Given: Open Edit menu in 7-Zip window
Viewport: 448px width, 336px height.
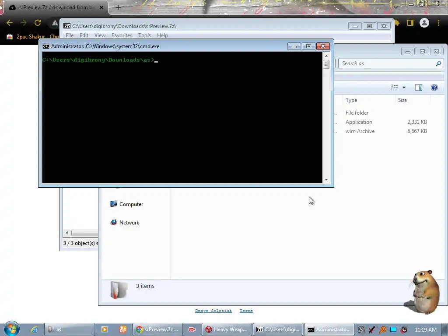Looking at the screenshot, I should [x=84, y=35].
